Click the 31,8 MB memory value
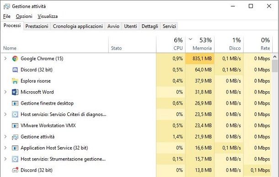The width and height of the screenshot is (279, 177). coord(203,92)
